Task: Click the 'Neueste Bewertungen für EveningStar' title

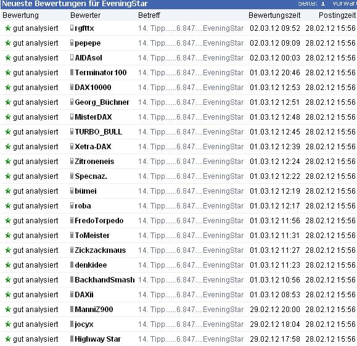Action: point(75,4)
